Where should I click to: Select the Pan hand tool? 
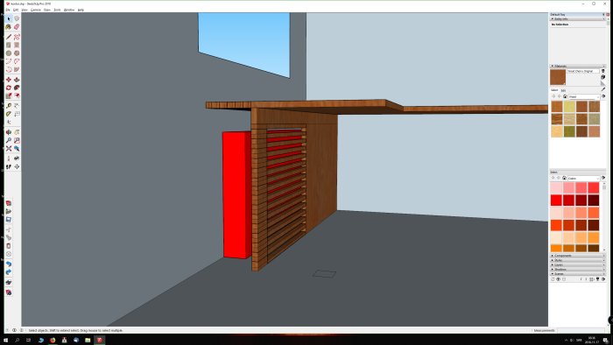(17, 132)
